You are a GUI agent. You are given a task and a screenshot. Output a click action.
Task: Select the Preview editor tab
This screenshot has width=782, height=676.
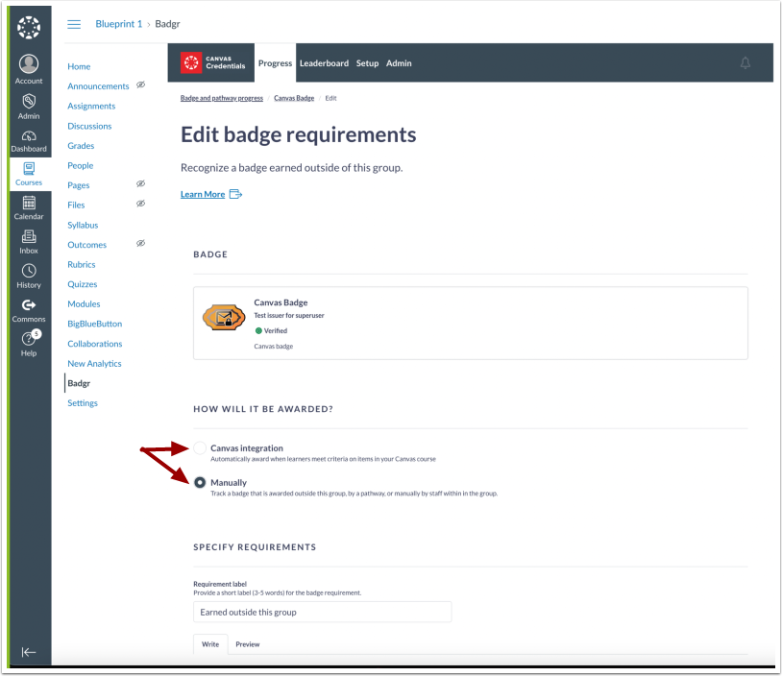(248, 644)
